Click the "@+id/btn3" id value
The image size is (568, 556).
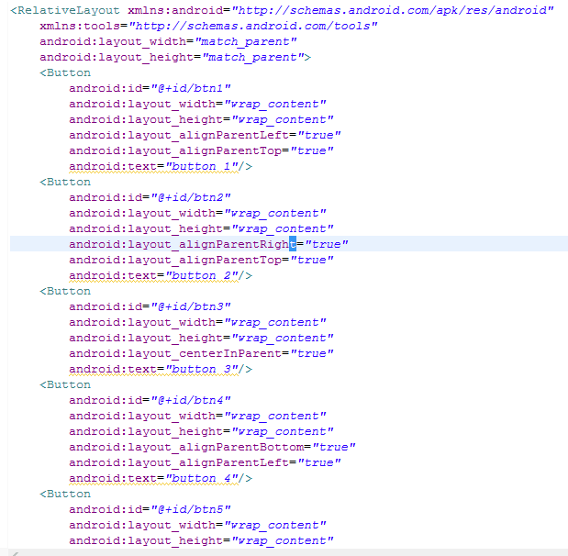pyautogui.click(x=191, y=306)
